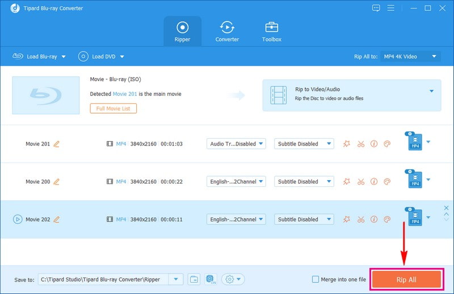This screenshot has width=454, height=294.
Task: Enable Merge into one file checkbox
Action: coord(316,279)
